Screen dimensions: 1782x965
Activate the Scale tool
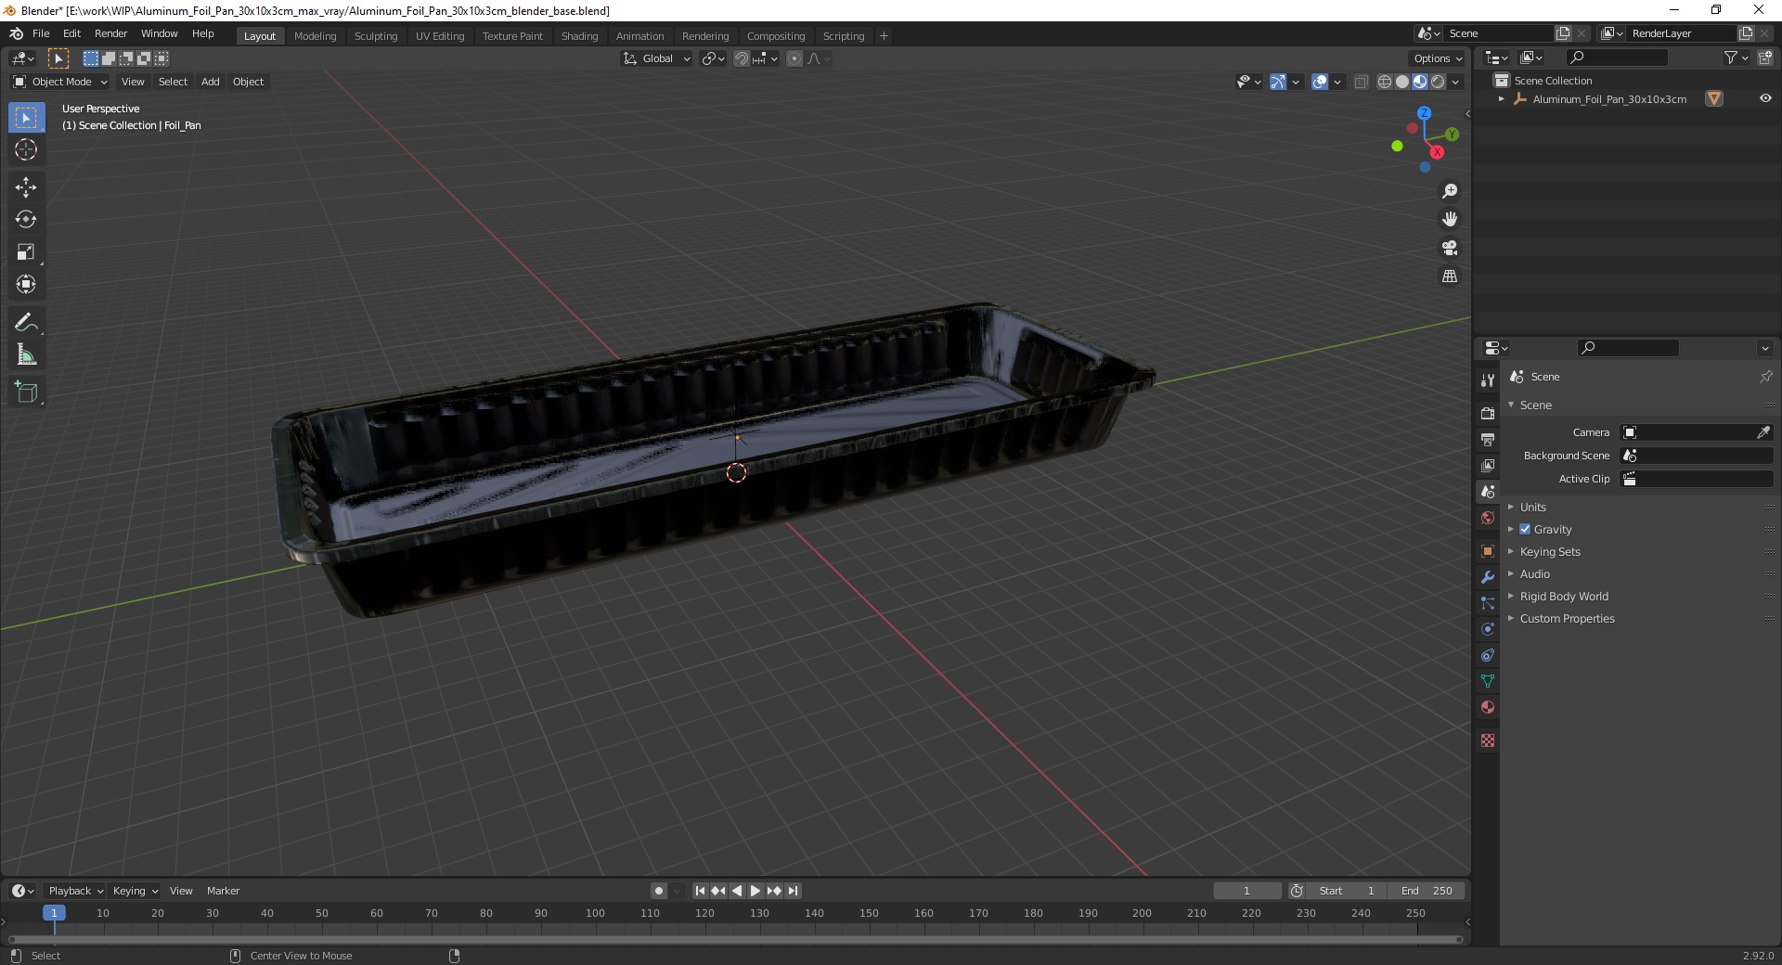[x=26, y=251]
